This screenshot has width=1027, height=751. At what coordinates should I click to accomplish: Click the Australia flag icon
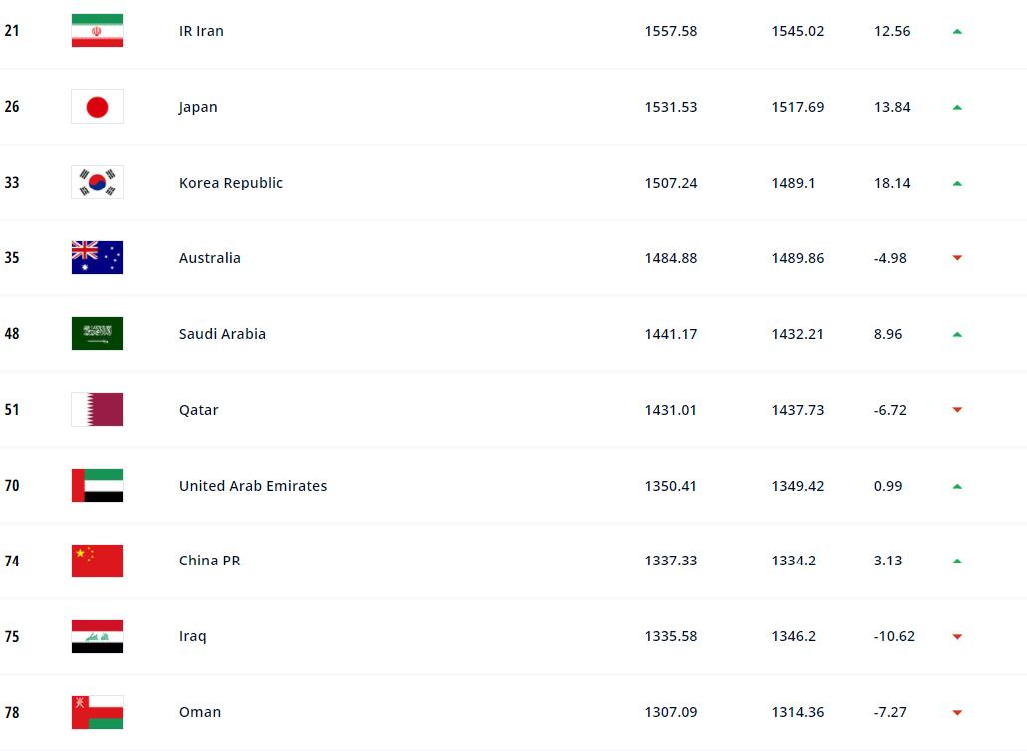point(97,258)
